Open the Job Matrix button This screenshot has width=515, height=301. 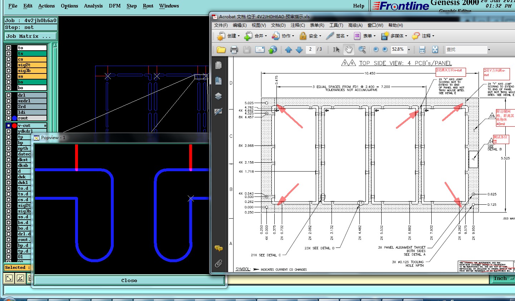pos(30,36)
